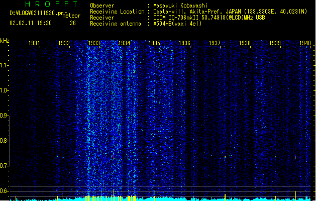Viewport: 316px width, 201px height.
Task: Click the 1.0 kHz frequency axis label
Action: (4, 90)
